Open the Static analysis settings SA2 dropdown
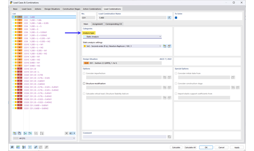This screenshot has height=151, width=254. (x=122, y=46)
